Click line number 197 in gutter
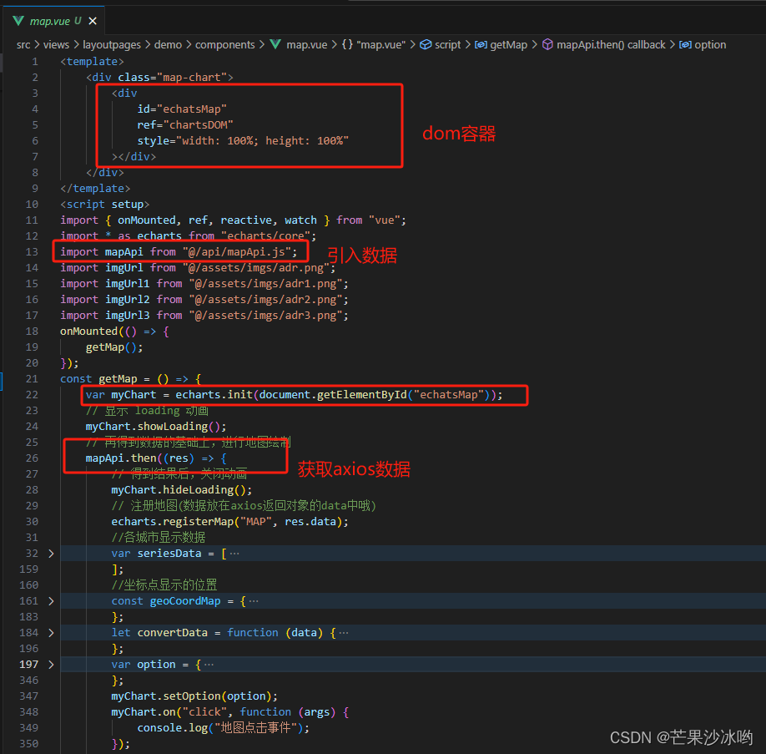The height and width of the screenshot is (754, 766). [29, 665]
